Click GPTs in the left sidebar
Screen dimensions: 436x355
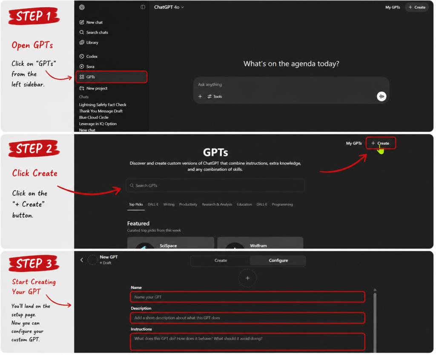point(111,77)
